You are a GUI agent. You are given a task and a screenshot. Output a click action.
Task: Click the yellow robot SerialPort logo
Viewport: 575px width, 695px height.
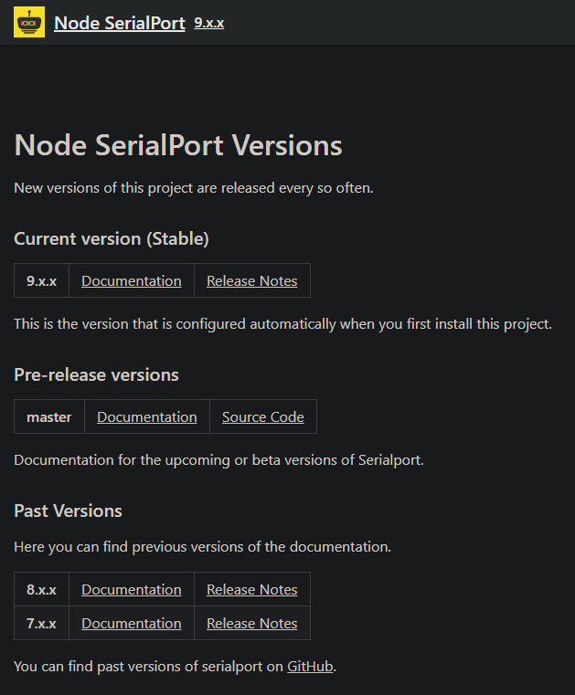(x=29, y=22)
